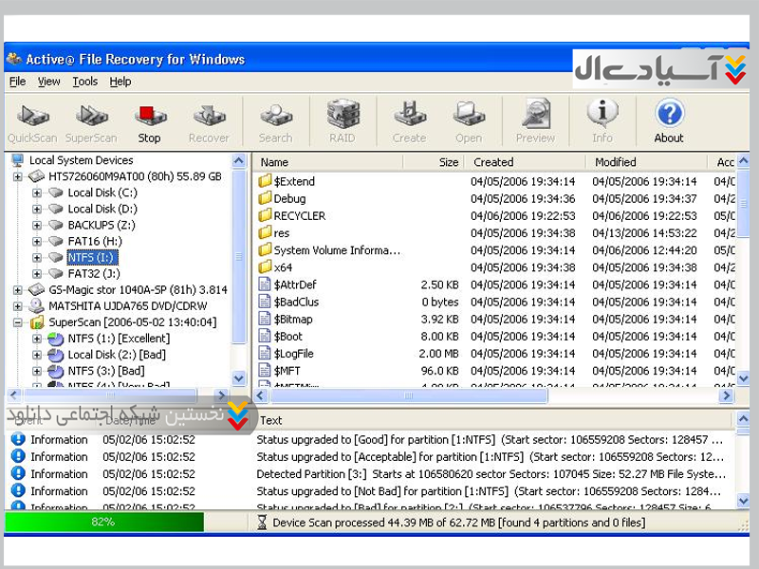
Task: Click the green scan progress bar
Action: click(103, 522)
